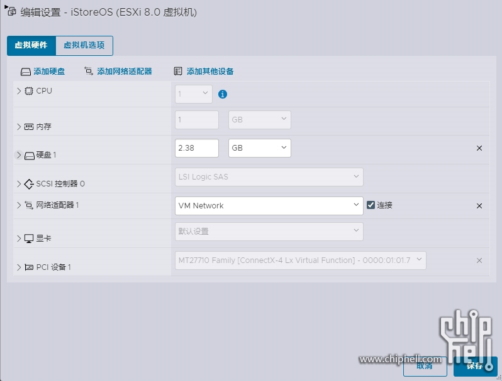Click the video card (显卡) monitor icon
This screenshot has width=502, height=381.
29,239
